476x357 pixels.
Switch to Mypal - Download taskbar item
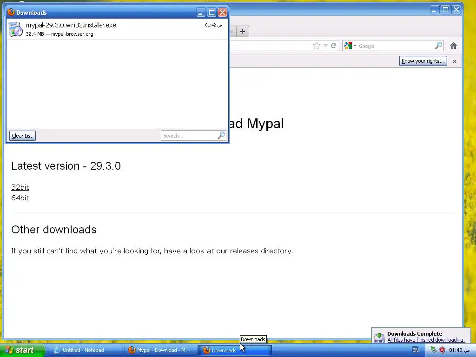[x=160, y=350]
